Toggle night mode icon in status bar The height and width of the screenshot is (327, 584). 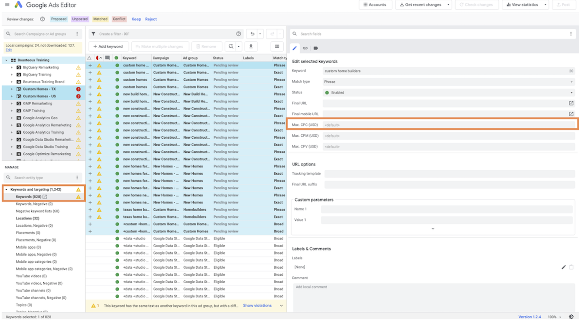[x=571, y=317]
